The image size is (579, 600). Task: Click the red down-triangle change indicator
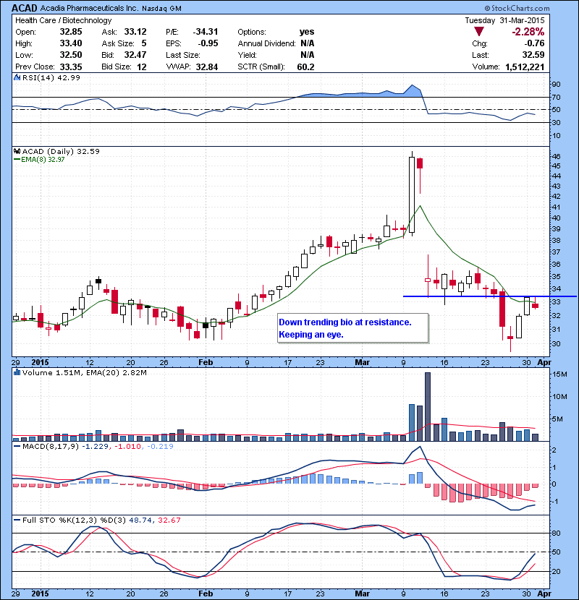click(479, 31)
